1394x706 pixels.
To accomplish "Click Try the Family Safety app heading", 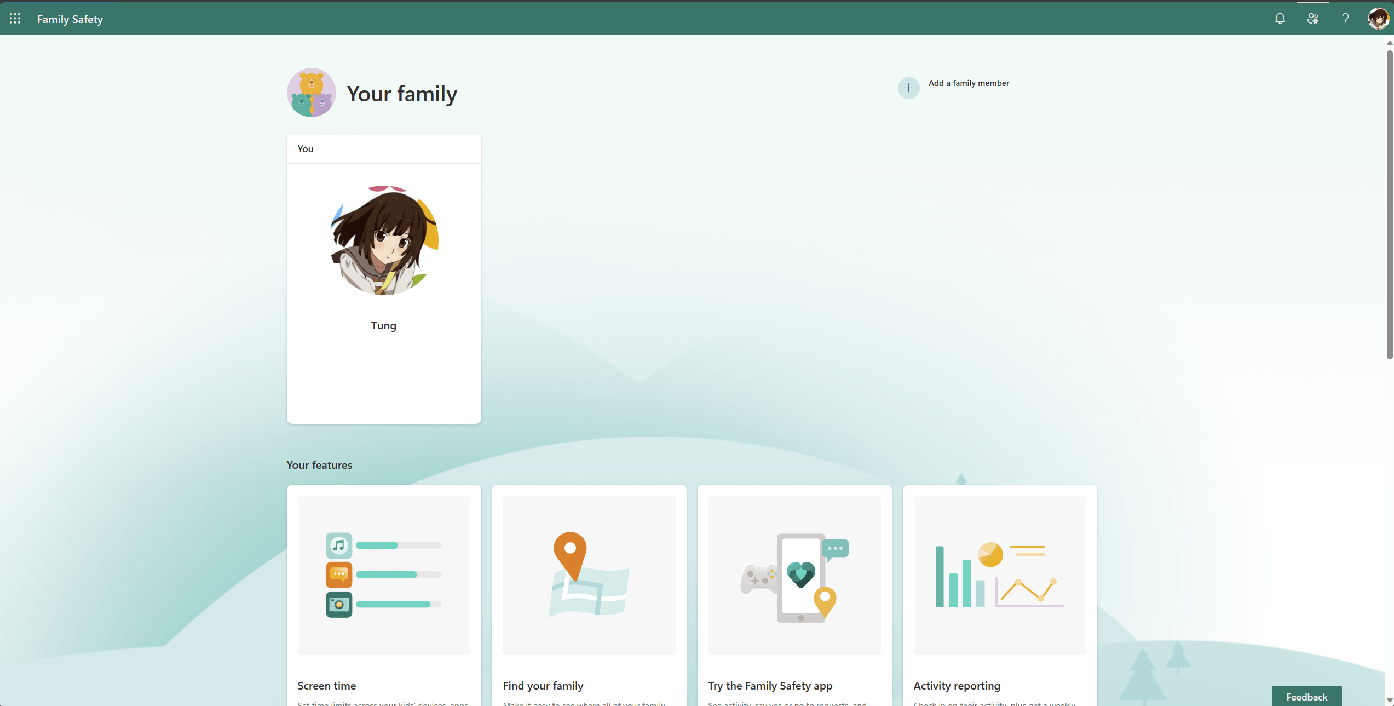I will click(x=770, y=686).
